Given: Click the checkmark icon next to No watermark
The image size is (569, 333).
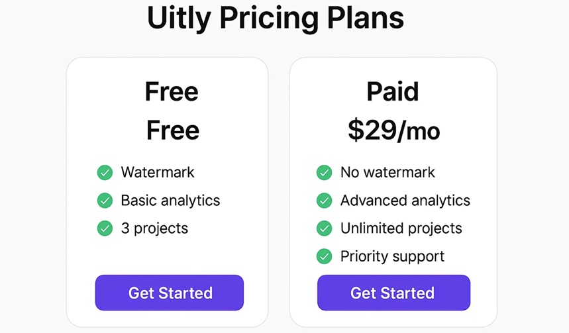Looking at the screenshot, I should click(324, 172).
